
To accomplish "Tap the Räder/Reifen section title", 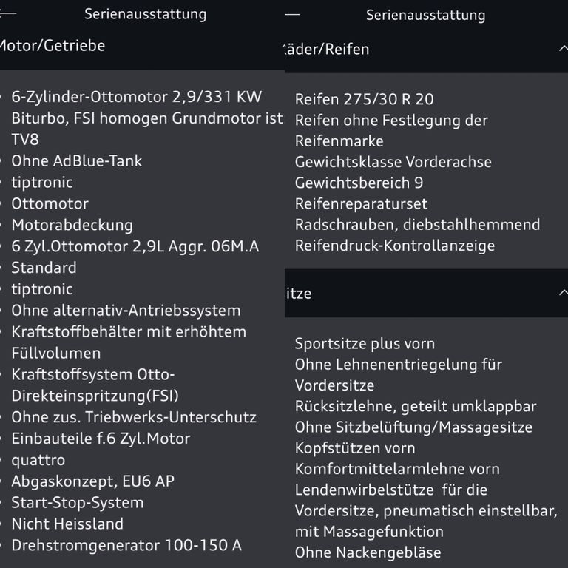I will tap(327, 49).
